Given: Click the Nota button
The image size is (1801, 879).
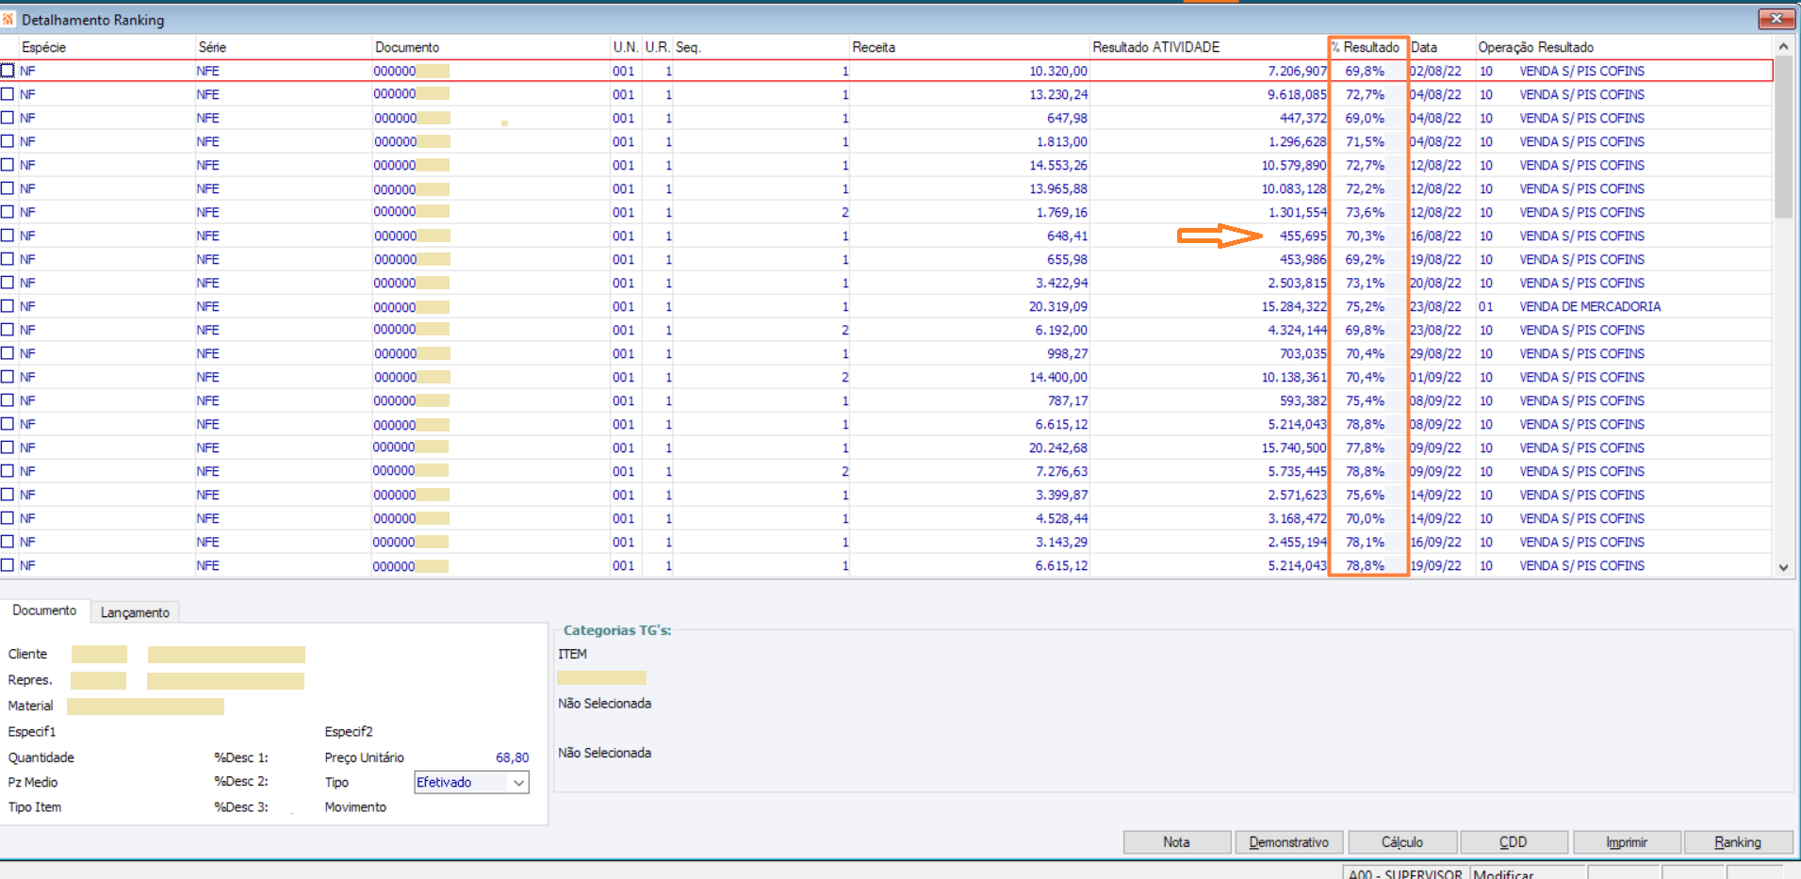Looking at the screenshot, I should (1176, 842).
